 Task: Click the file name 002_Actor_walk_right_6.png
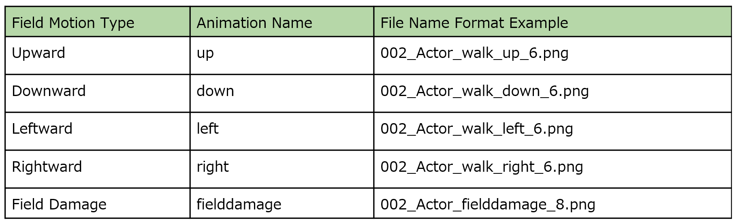coord(482,166)
